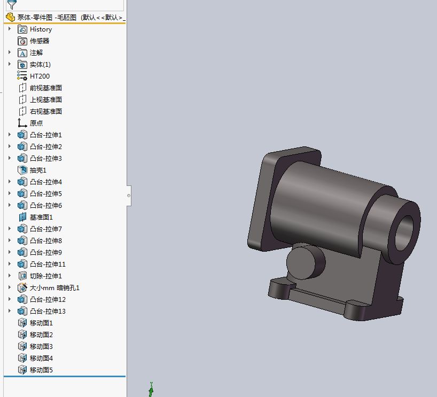The height and width of the screenshot is (397, 437).
Task: Select the 上视基准面 plane icon
Action: pos(22,99)
